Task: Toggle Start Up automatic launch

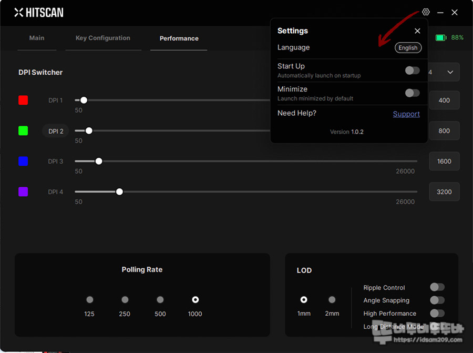Action: [x=413, y=70]
